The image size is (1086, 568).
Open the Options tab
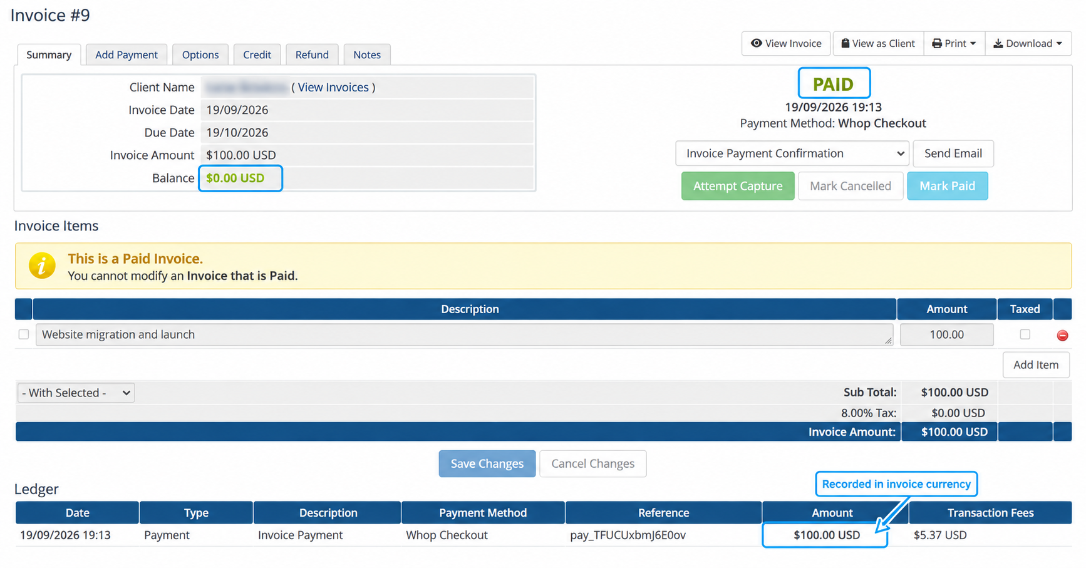(200, 54)
